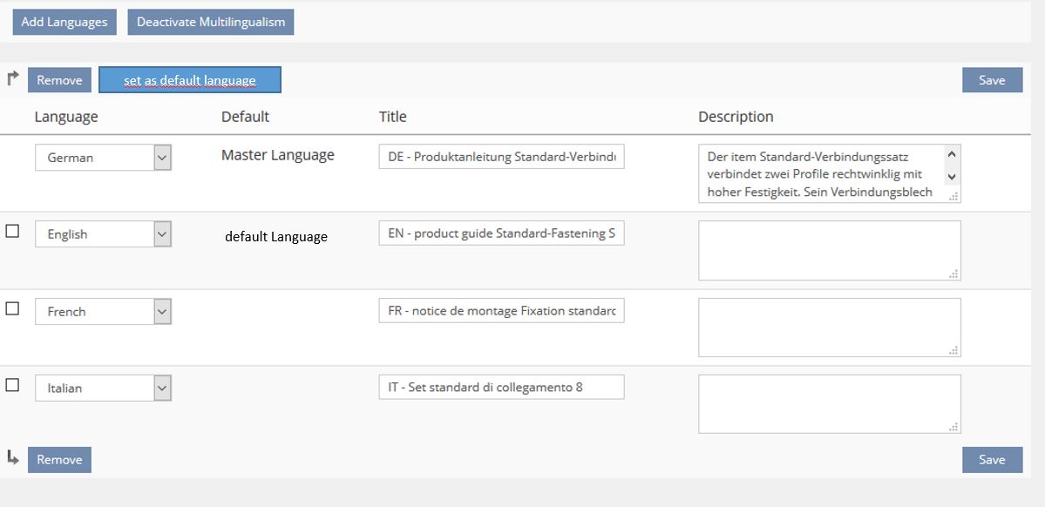Screen dimensions: 1045x507
Task: Check the French language row checkbox
Action: (12, 308)
